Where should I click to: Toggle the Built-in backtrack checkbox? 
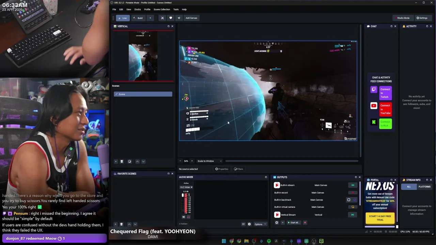[349, 200]
